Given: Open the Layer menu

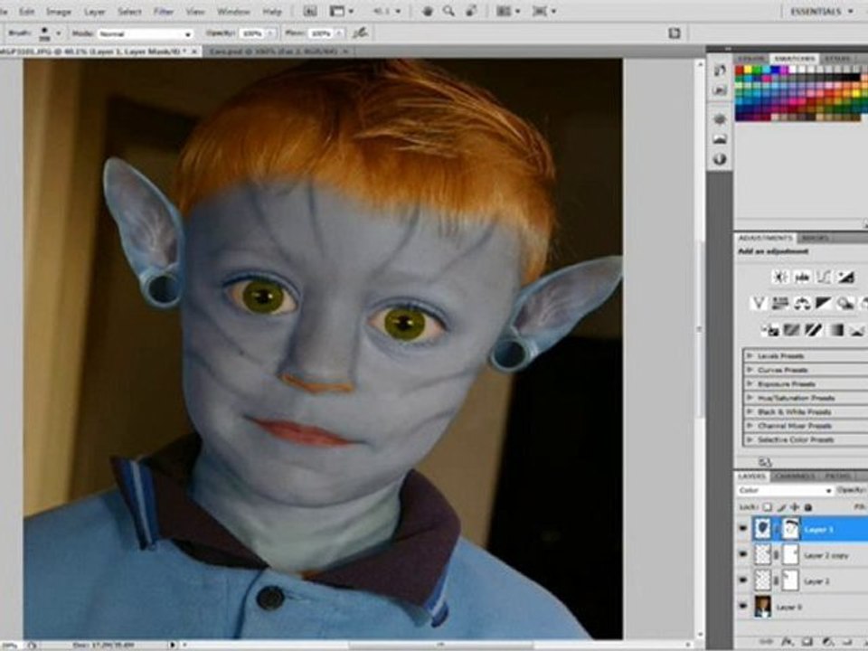Looking at the screenshot, I should 95,12.
